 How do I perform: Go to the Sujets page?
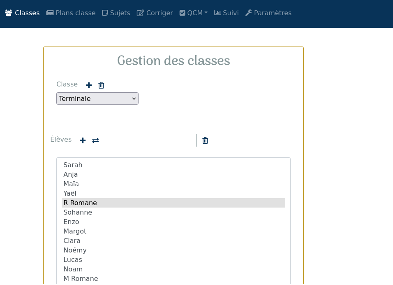coord(116,13)
